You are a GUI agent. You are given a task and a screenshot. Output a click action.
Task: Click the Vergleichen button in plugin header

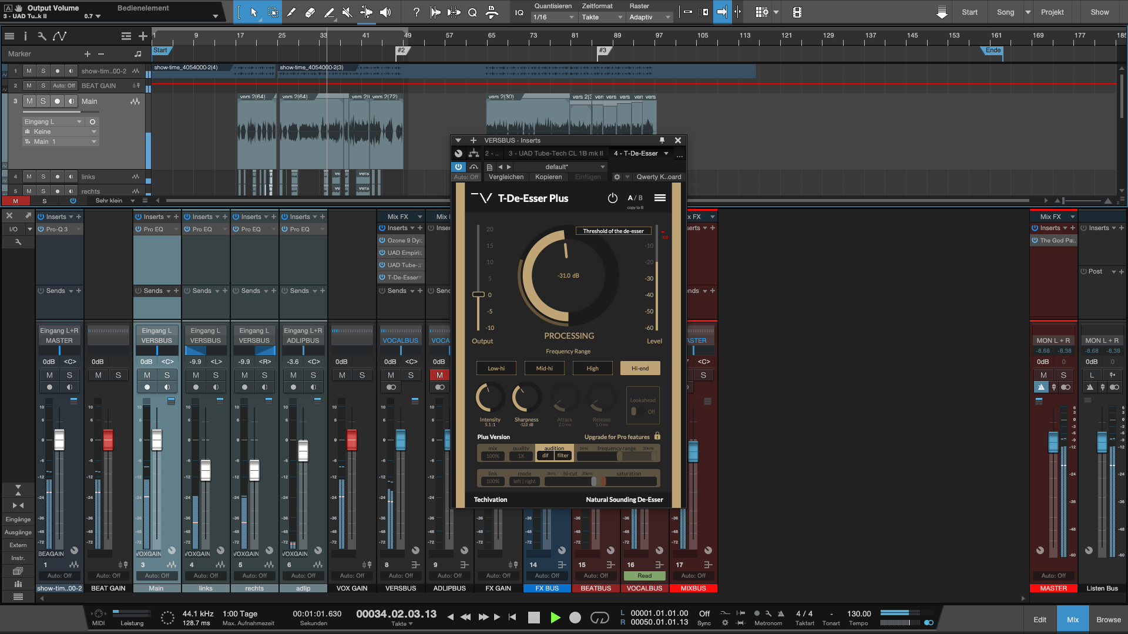click(505, 177)
